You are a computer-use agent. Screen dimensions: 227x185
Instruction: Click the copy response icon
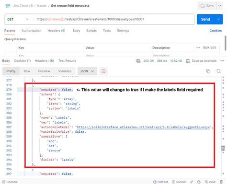(208, 71)
